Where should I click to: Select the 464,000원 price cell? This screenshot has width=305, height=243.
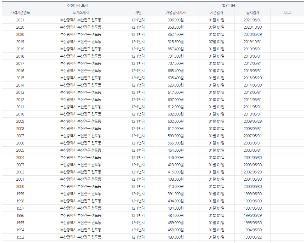(x=176, y=150)
